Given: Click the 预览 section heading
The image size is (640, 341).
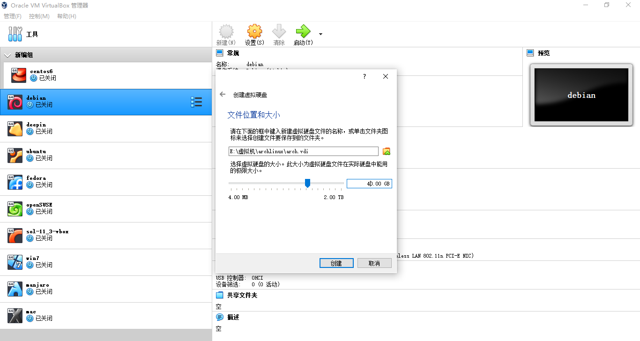Looking at the screenshot, I should (544, 53).
